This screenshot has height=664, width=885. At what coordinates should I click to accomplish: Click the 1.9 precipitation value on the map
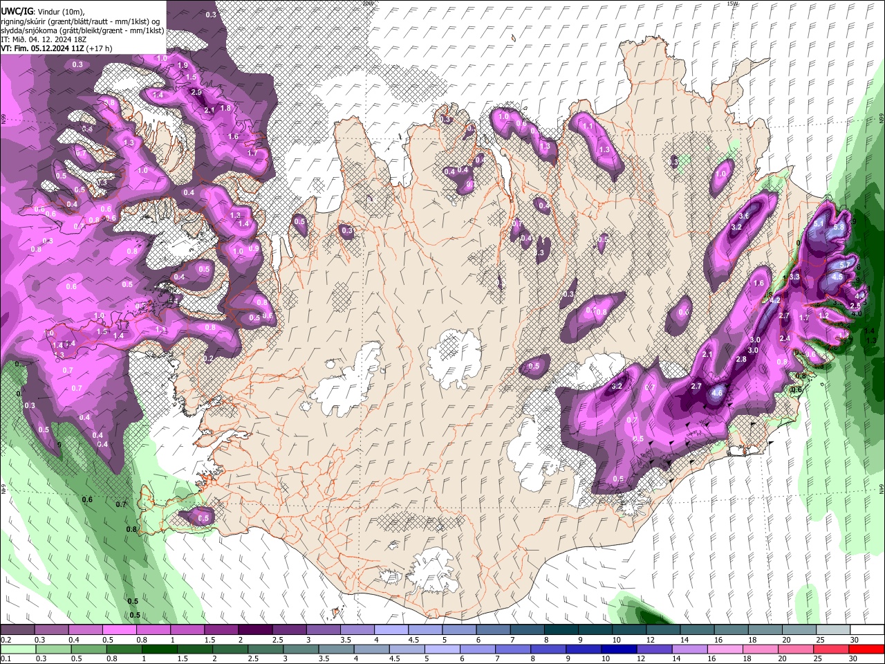(183, 65)
